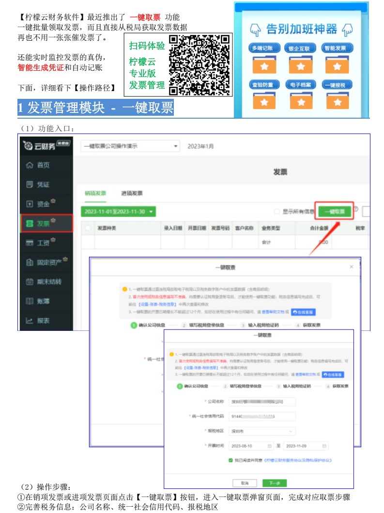Click 发票 in the left sidebar
384x513 pixels.
[44, 223]
